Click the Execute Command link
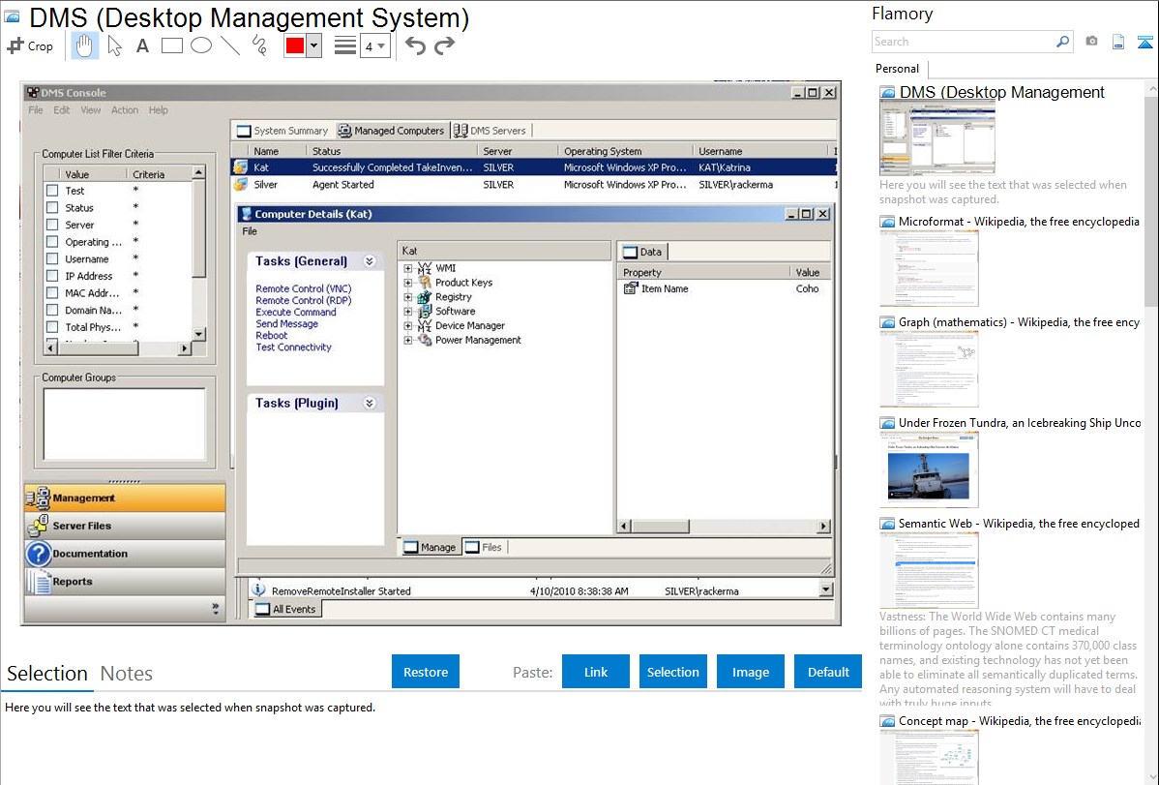The image size is (1159, 785). tap(296, 313)
